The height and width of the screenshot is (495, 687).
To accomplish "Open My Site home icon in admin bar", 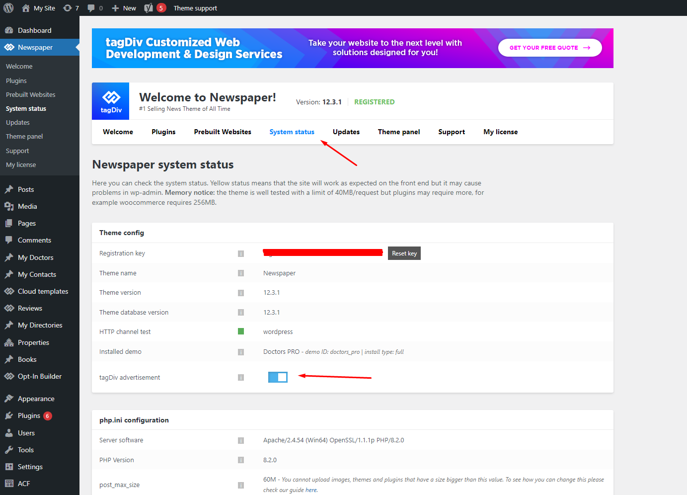I will point(26,8).
